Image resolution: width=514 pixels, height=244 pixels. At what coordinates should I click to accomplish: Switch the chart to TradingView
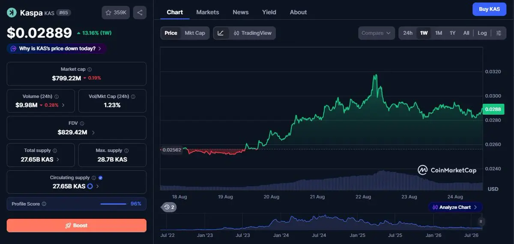253,33
